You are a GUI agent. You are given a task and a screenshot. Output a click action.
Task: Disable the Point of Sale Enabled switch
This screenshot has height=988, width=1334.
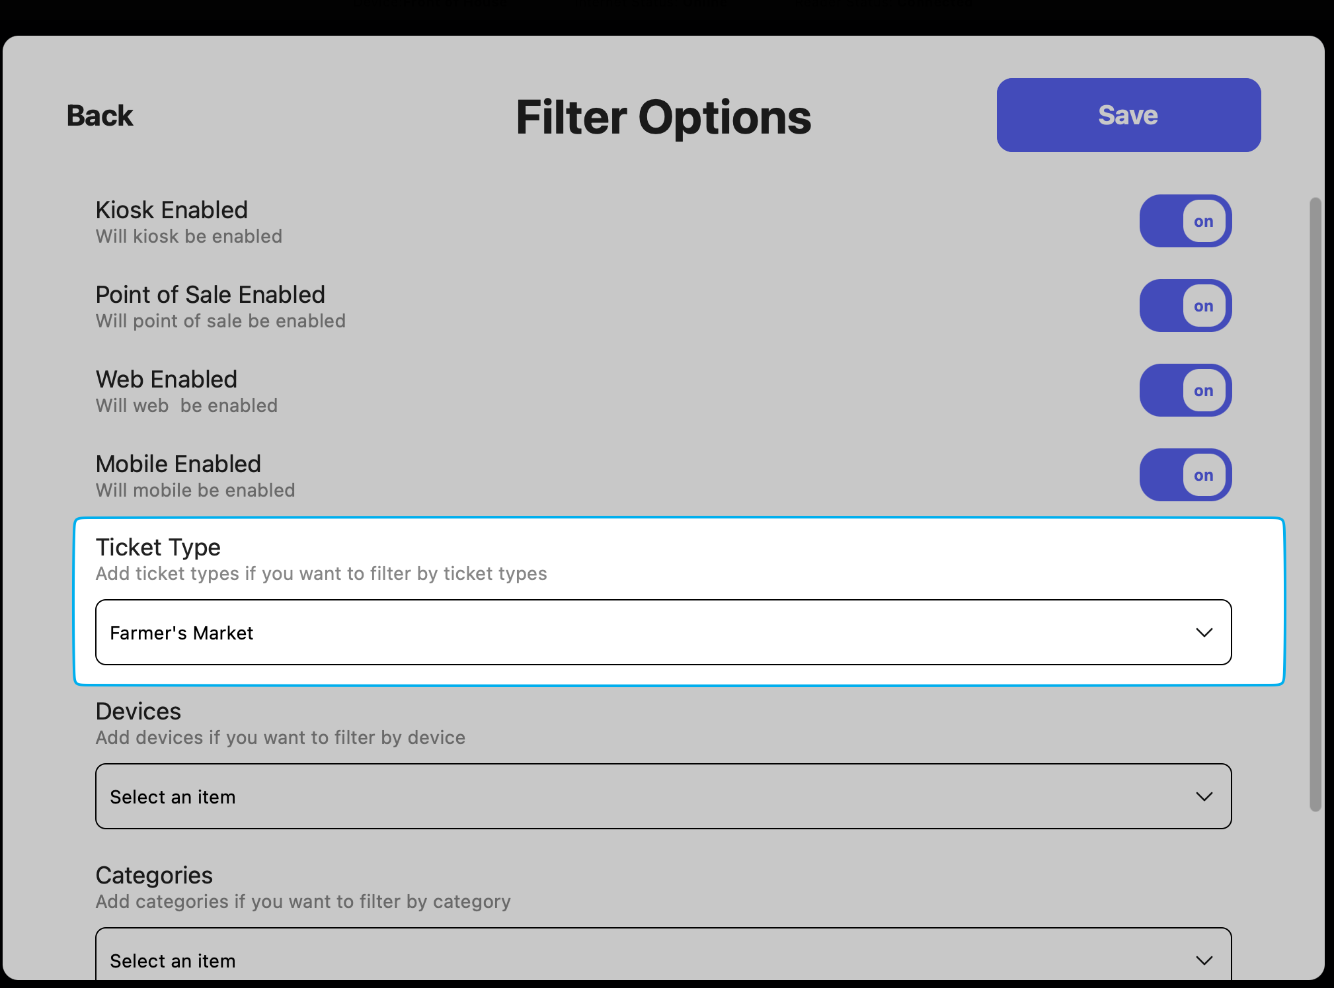pyautogui.click(x=1185, y=306)
